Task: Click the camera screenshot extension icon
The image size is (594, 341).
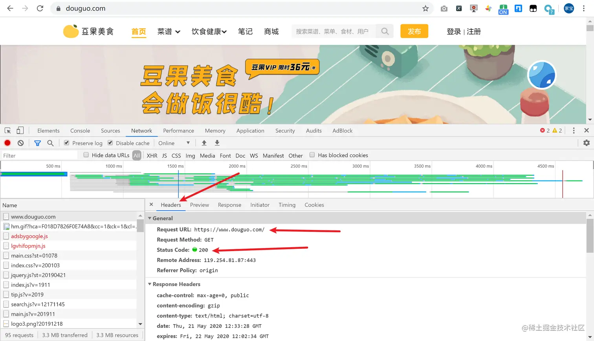Action: [x=444, y=8]
